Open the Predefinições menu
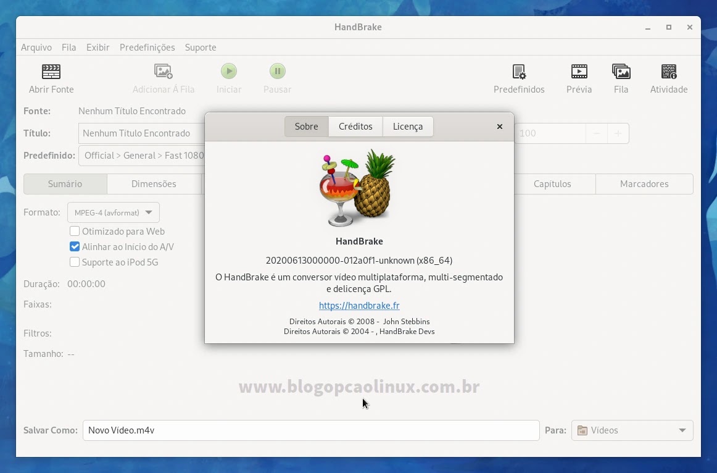717x473 pixels. tap(147, 48)
